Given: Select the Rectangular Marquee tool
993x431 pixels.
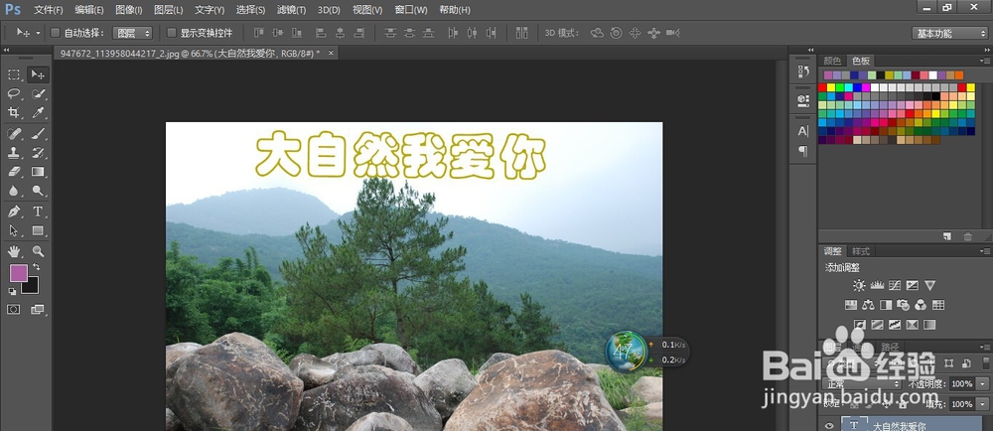Looking at the screenshot, I should [x=14, y=74].
